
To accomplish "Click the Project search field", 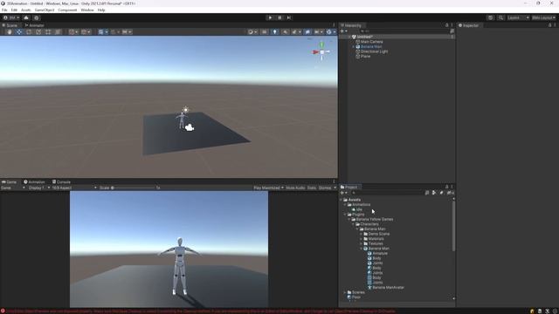I will pyautogui.click(x=388, y=193).
